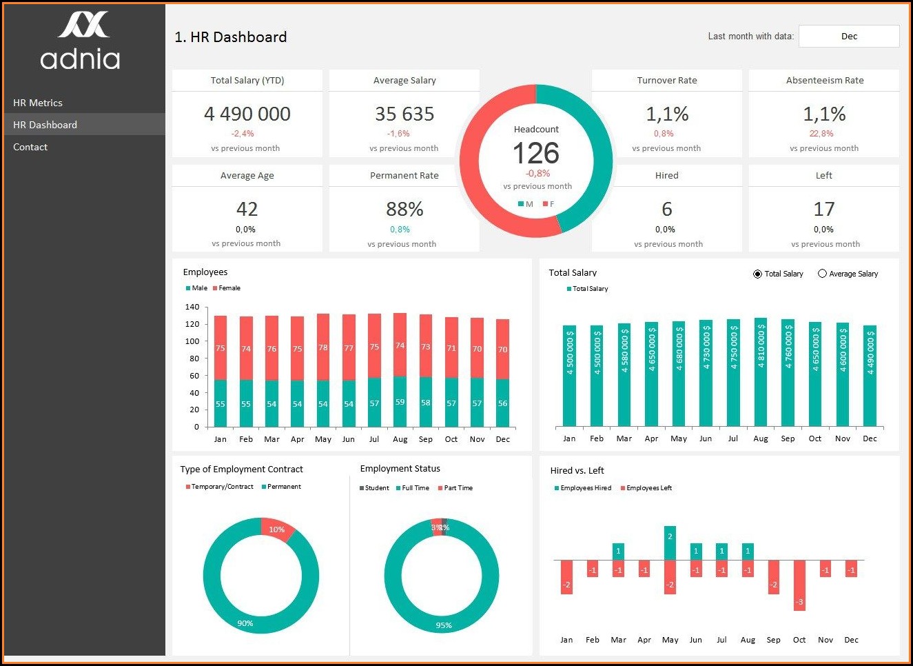Screen dimensions: 913x666
Task: Select the Average Salary radio button
Action: 822,274
